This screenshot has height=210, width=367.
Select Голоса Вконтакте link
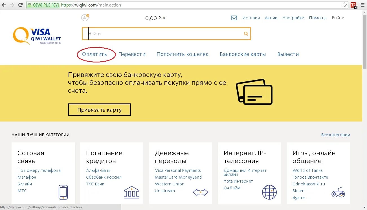pyautogui.click(x=310, y=177)
